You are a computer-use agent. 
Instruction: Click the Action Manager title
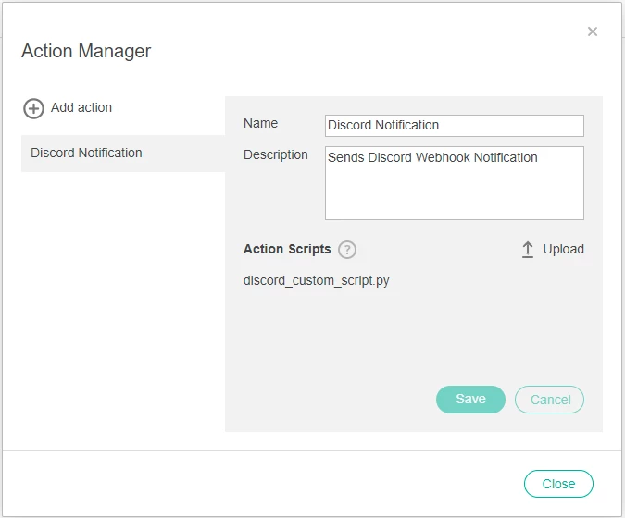86,51
